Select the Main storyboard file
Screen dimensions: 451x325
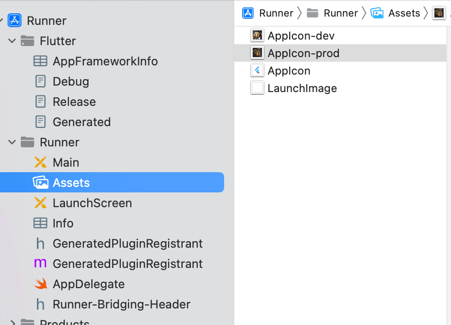tap(65, 162)
